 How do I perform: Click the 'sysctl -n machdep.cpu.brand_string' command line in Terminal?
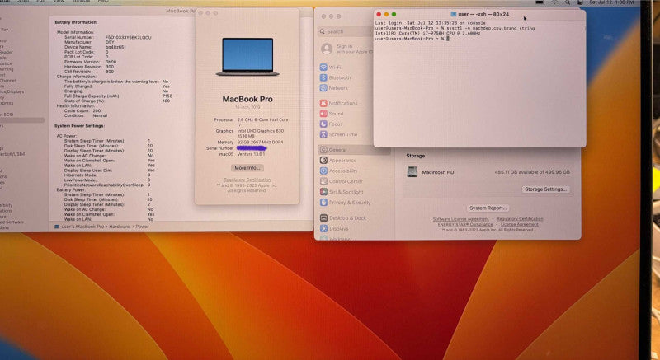[455, 29]
